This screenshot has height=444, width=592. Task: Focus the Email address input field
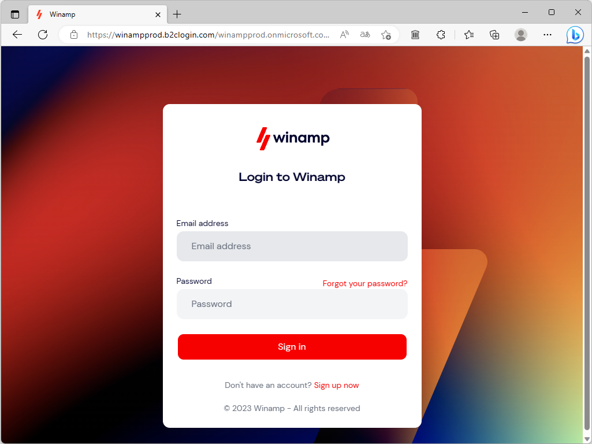point(292,246)
